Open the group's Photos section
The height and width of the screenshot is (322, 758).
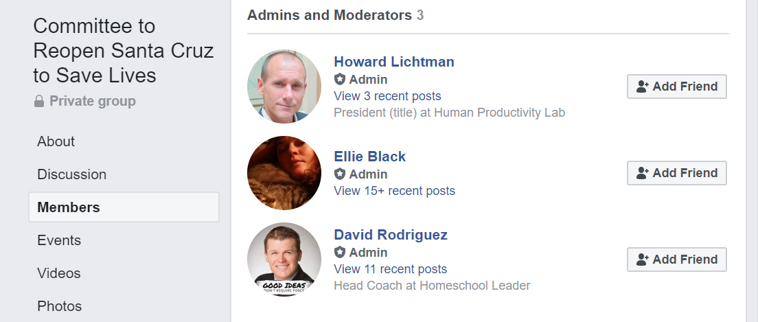(x=60, y=306)
